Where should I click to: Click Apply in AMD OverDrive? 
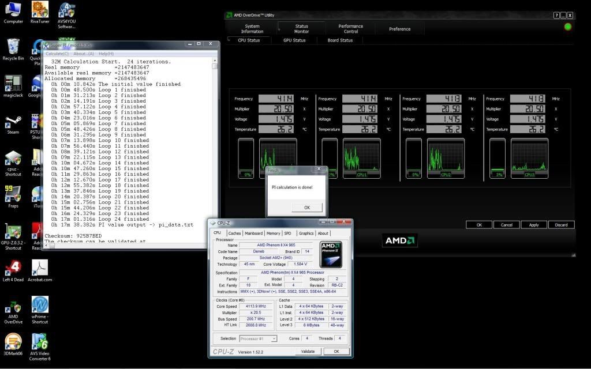coord(534,225)
